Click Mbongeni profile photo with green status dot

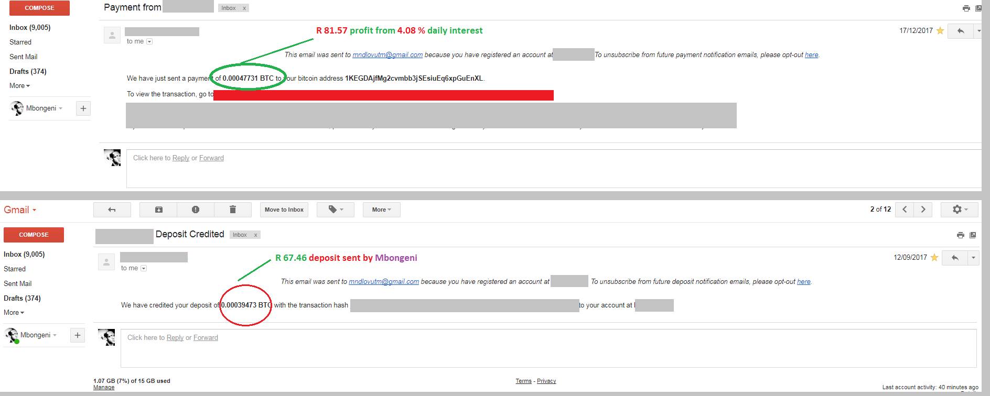click(x=12, y=335)
